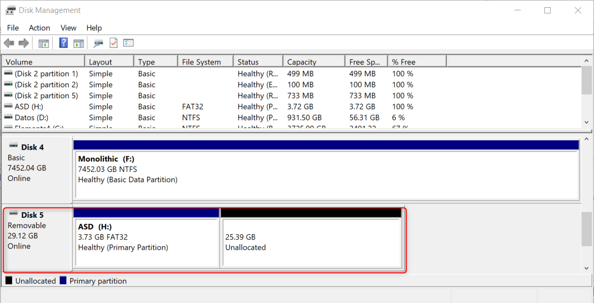Click the checkmark document toolbar icon

113,43
